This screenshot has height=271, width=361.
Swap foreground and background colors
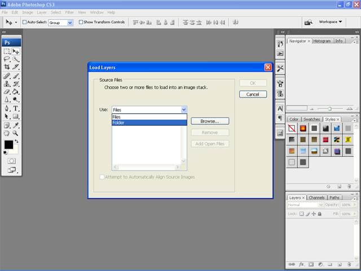pos(16,141)
